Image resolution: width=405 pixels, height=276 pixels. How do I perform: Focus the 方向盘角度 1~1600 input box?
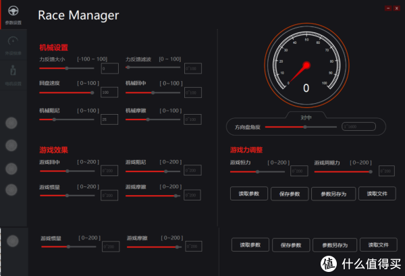click(358, 126)
